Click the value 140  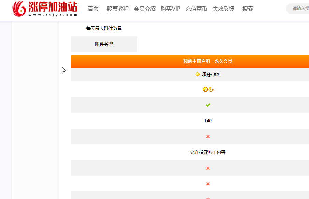point(208,121)
